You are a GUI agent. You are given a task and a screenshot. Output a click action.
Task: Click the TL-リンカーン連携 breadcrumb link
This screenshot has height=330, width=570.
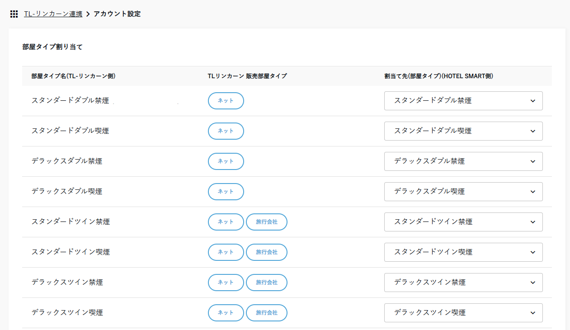coord(53,14)
